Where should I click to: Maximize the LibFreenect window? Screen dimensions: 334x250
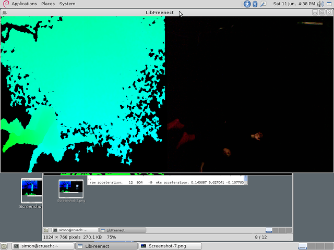323,12
